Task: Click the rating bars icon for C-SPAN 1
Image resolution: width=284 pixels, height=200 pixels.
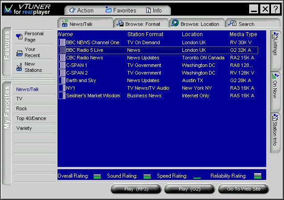Action: 62,65
